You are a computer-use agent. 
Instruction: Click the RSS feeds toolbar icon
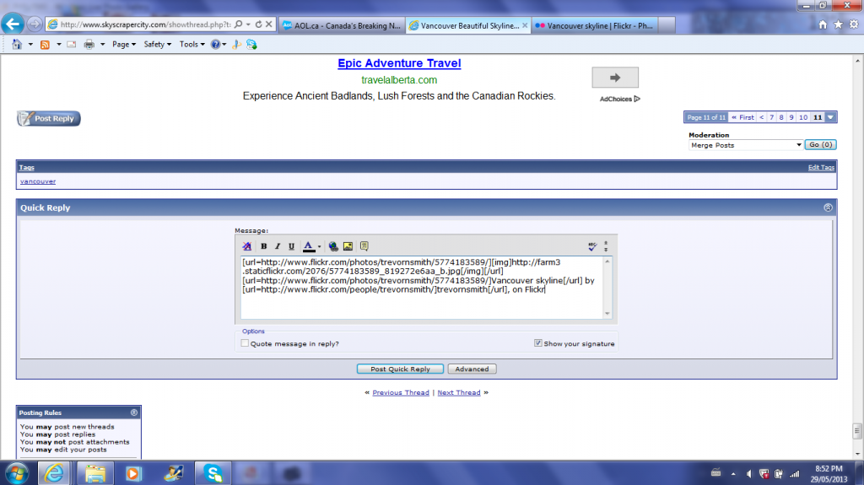(x=45, y=44)
